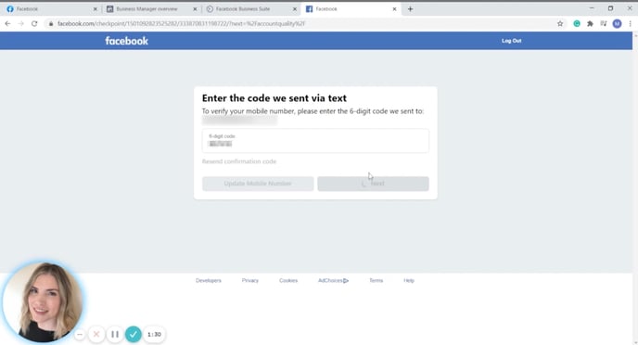Viewport: 638px width, 345px height.
Task: Open the Cookies footer link
Action: tap(288, 280)
